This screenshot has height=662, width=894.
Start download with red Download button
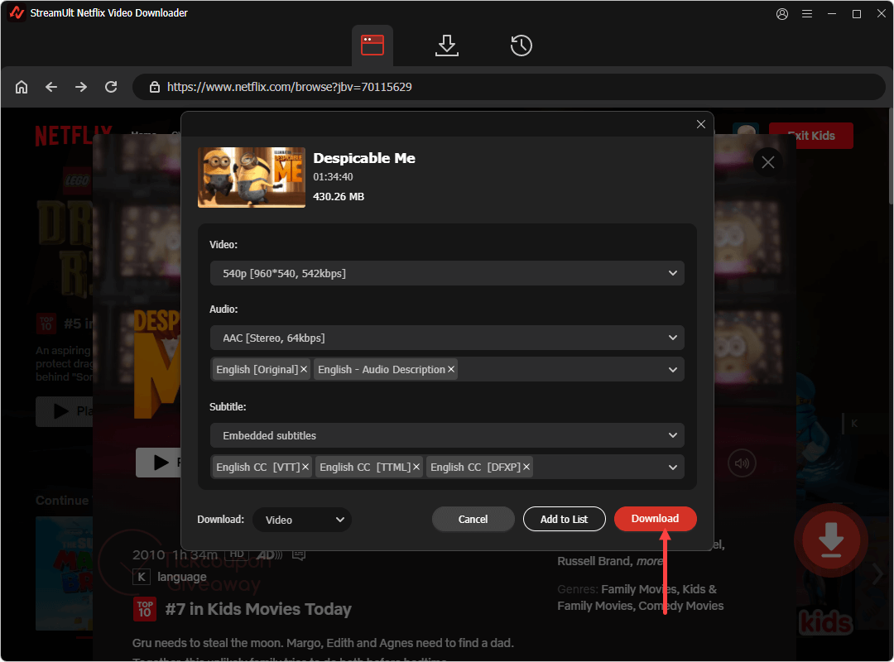[655, 518]
